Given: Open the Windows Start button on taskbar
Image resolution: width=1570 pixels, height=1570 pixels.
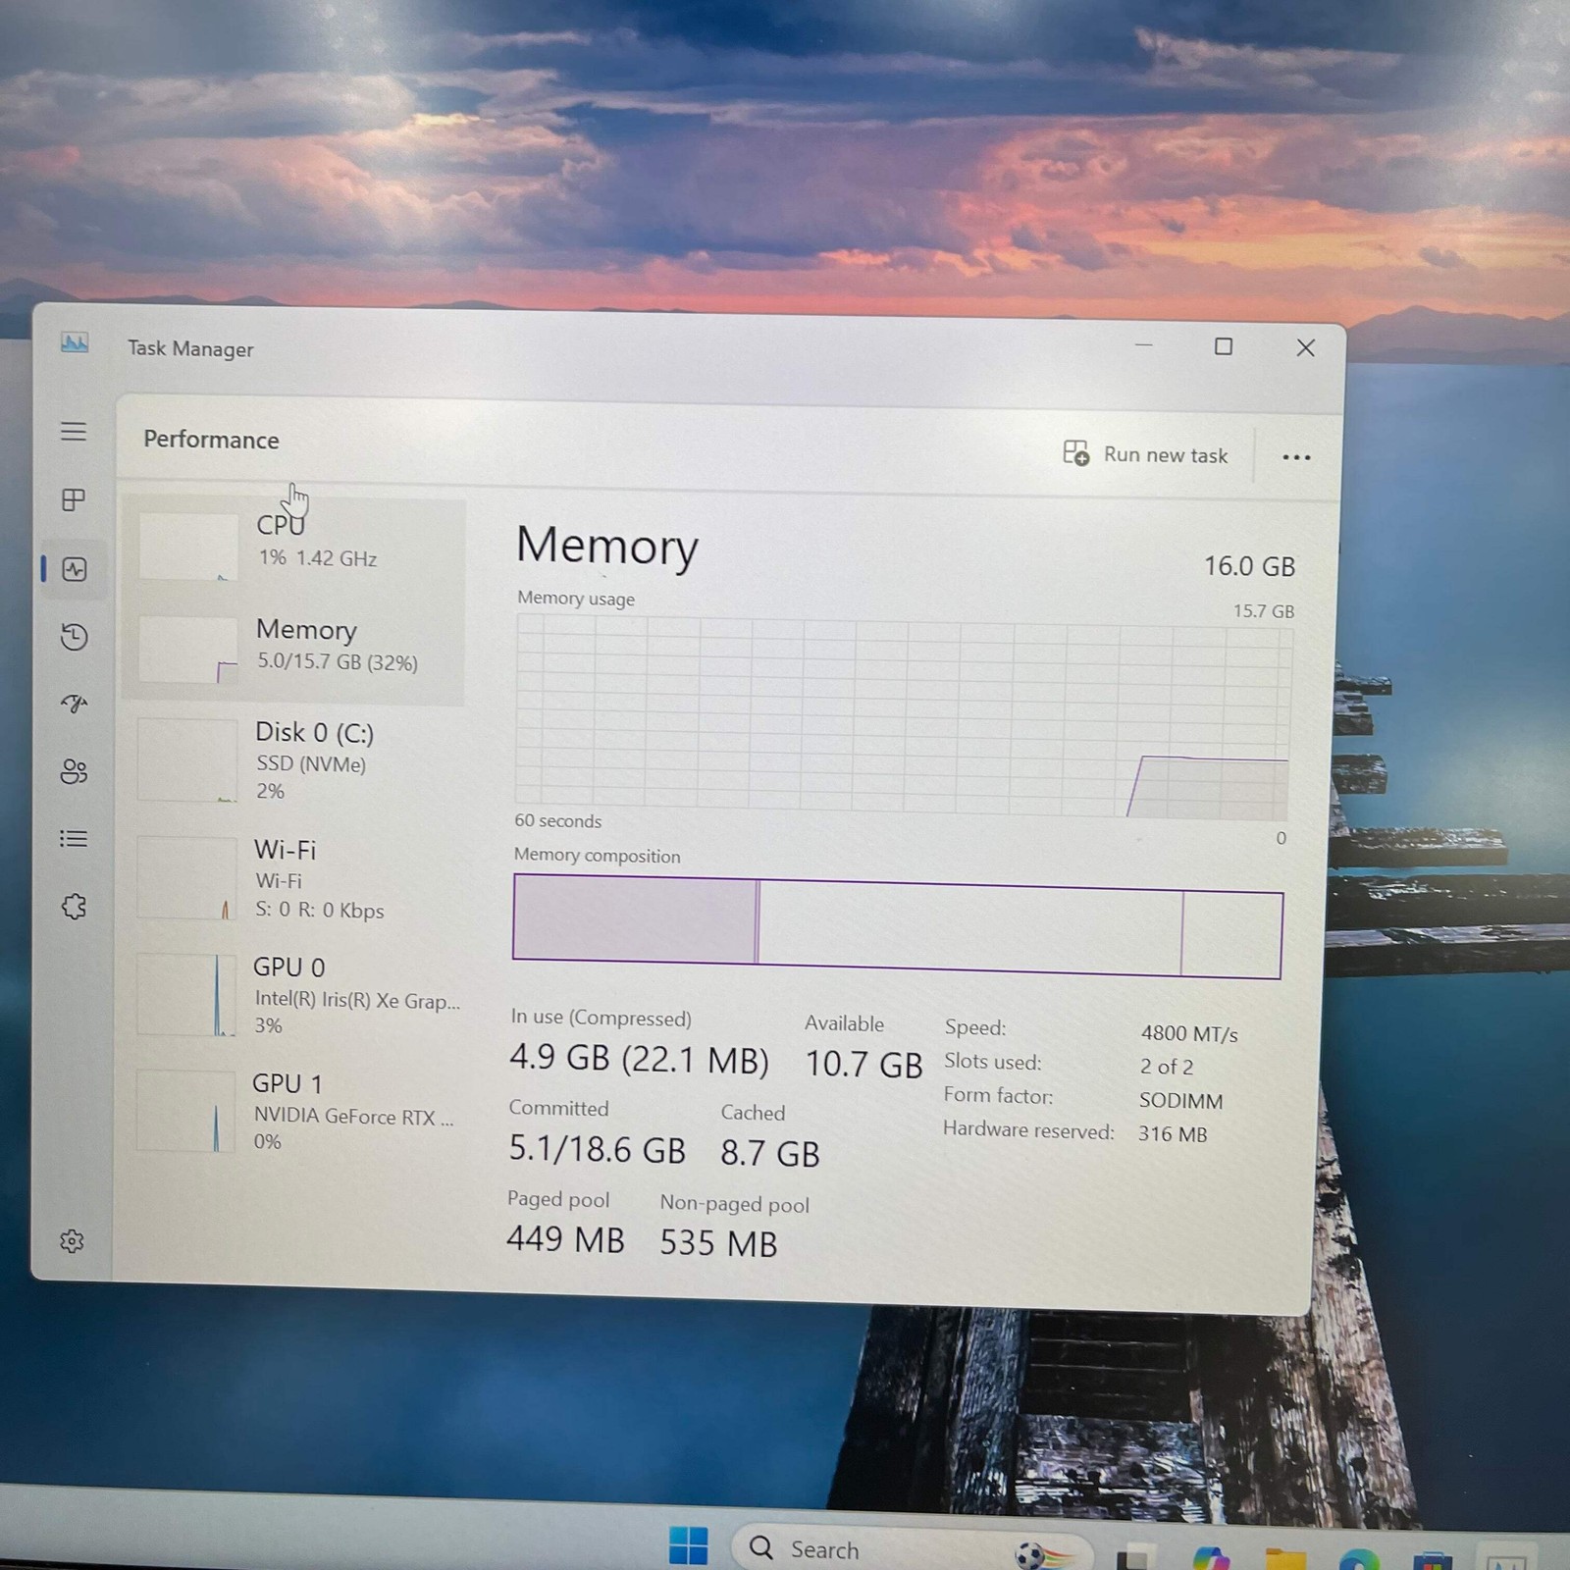Looking at the screenshot, I should (x=688, y=1545).
